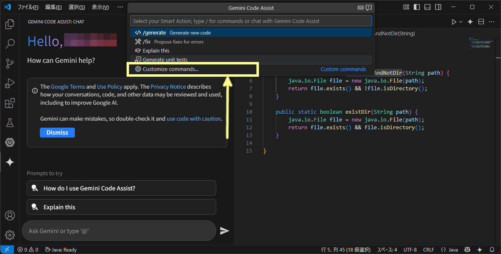Open the Copilot icon in the status bar

(467, 249)
